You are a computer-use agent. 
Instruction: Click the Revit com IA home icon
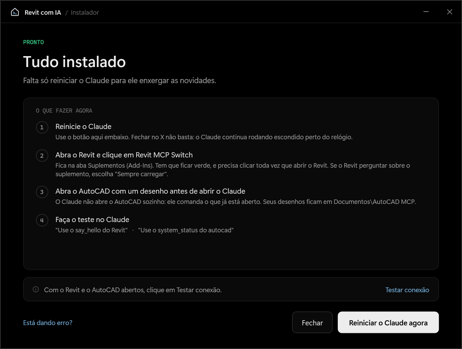[15, 12]
